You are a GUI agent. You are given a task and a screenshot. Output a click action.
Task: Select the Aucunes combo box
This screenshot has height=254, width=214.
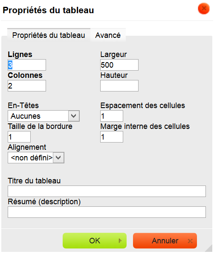coord(43,116)
